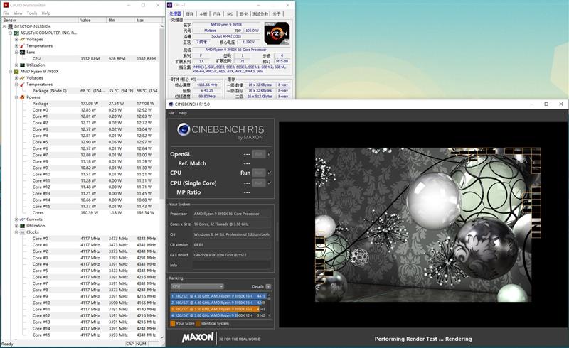
Task: Toggle the CPU test checkbox
Action: [270, 173]
